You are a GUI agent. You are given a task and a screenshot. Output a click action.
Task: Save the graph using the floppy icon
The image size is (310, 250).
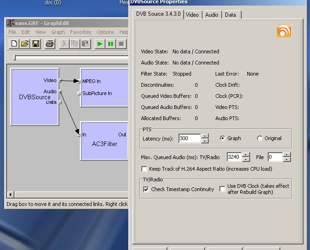[36, 44]
